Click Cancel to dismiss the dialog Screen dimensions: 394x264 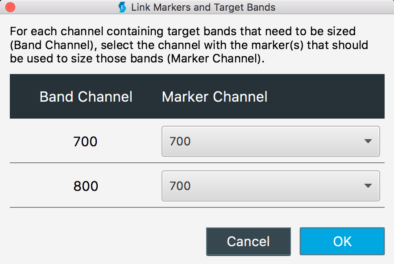(x=248, y=241)
